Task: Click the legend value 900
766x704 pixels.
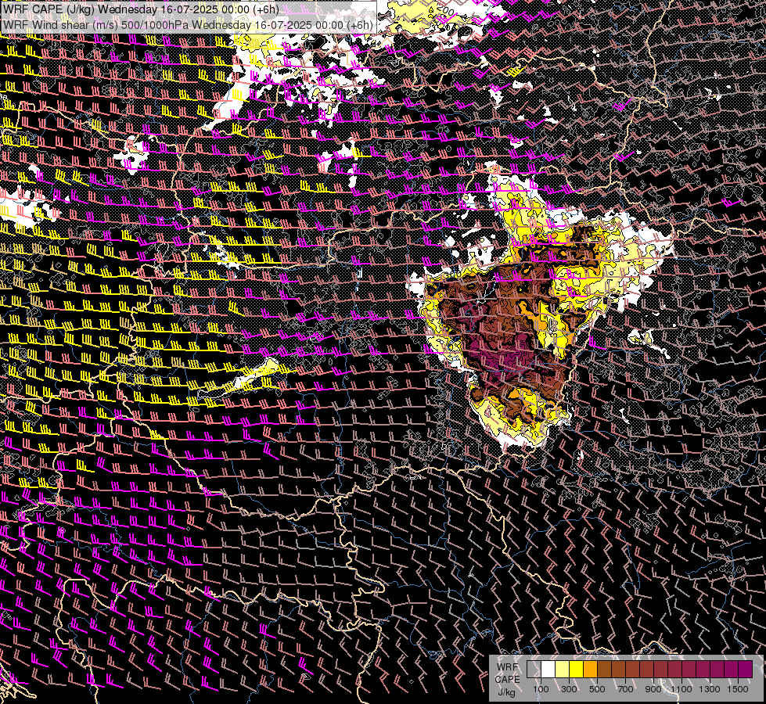Action: (x=653, y=689)
